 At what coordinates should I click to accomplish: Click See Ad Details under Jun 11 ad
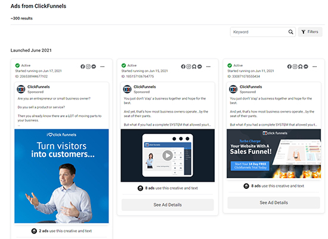tap(274, 203)
